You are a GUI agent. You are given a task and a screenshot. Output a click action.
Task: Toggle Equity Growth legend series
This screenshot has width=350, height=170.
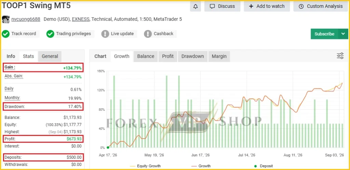point(145,166)
